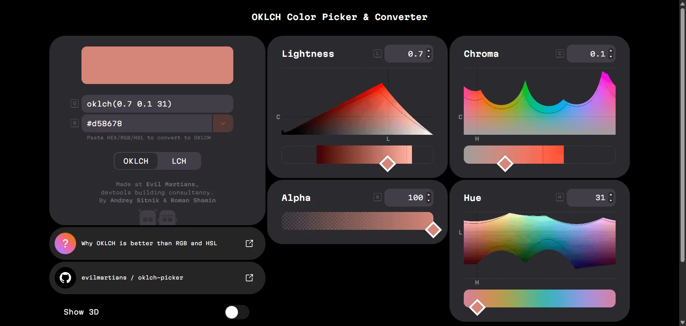Viewport: 686px width, 326px height.
Task: Switch to the OKLCH mode tab
Action: [136, 161]
